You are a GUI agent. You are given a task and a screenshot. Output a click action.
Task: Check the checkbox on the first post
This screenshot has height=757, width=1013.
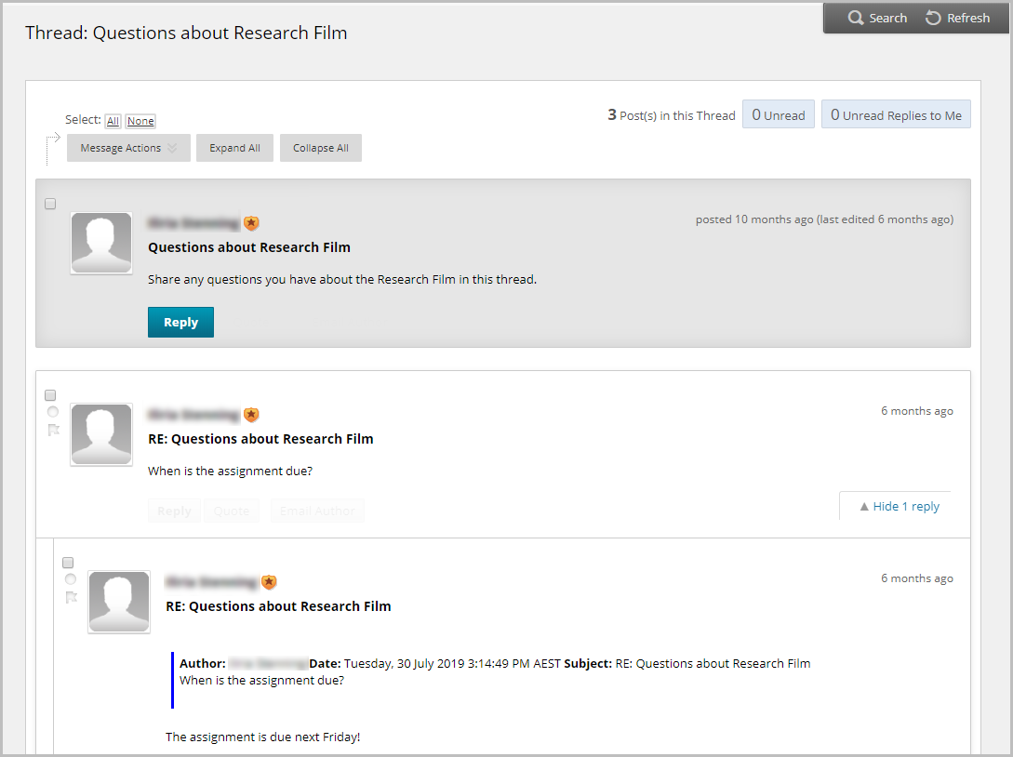pyautogui.click(x=50, y=204)
